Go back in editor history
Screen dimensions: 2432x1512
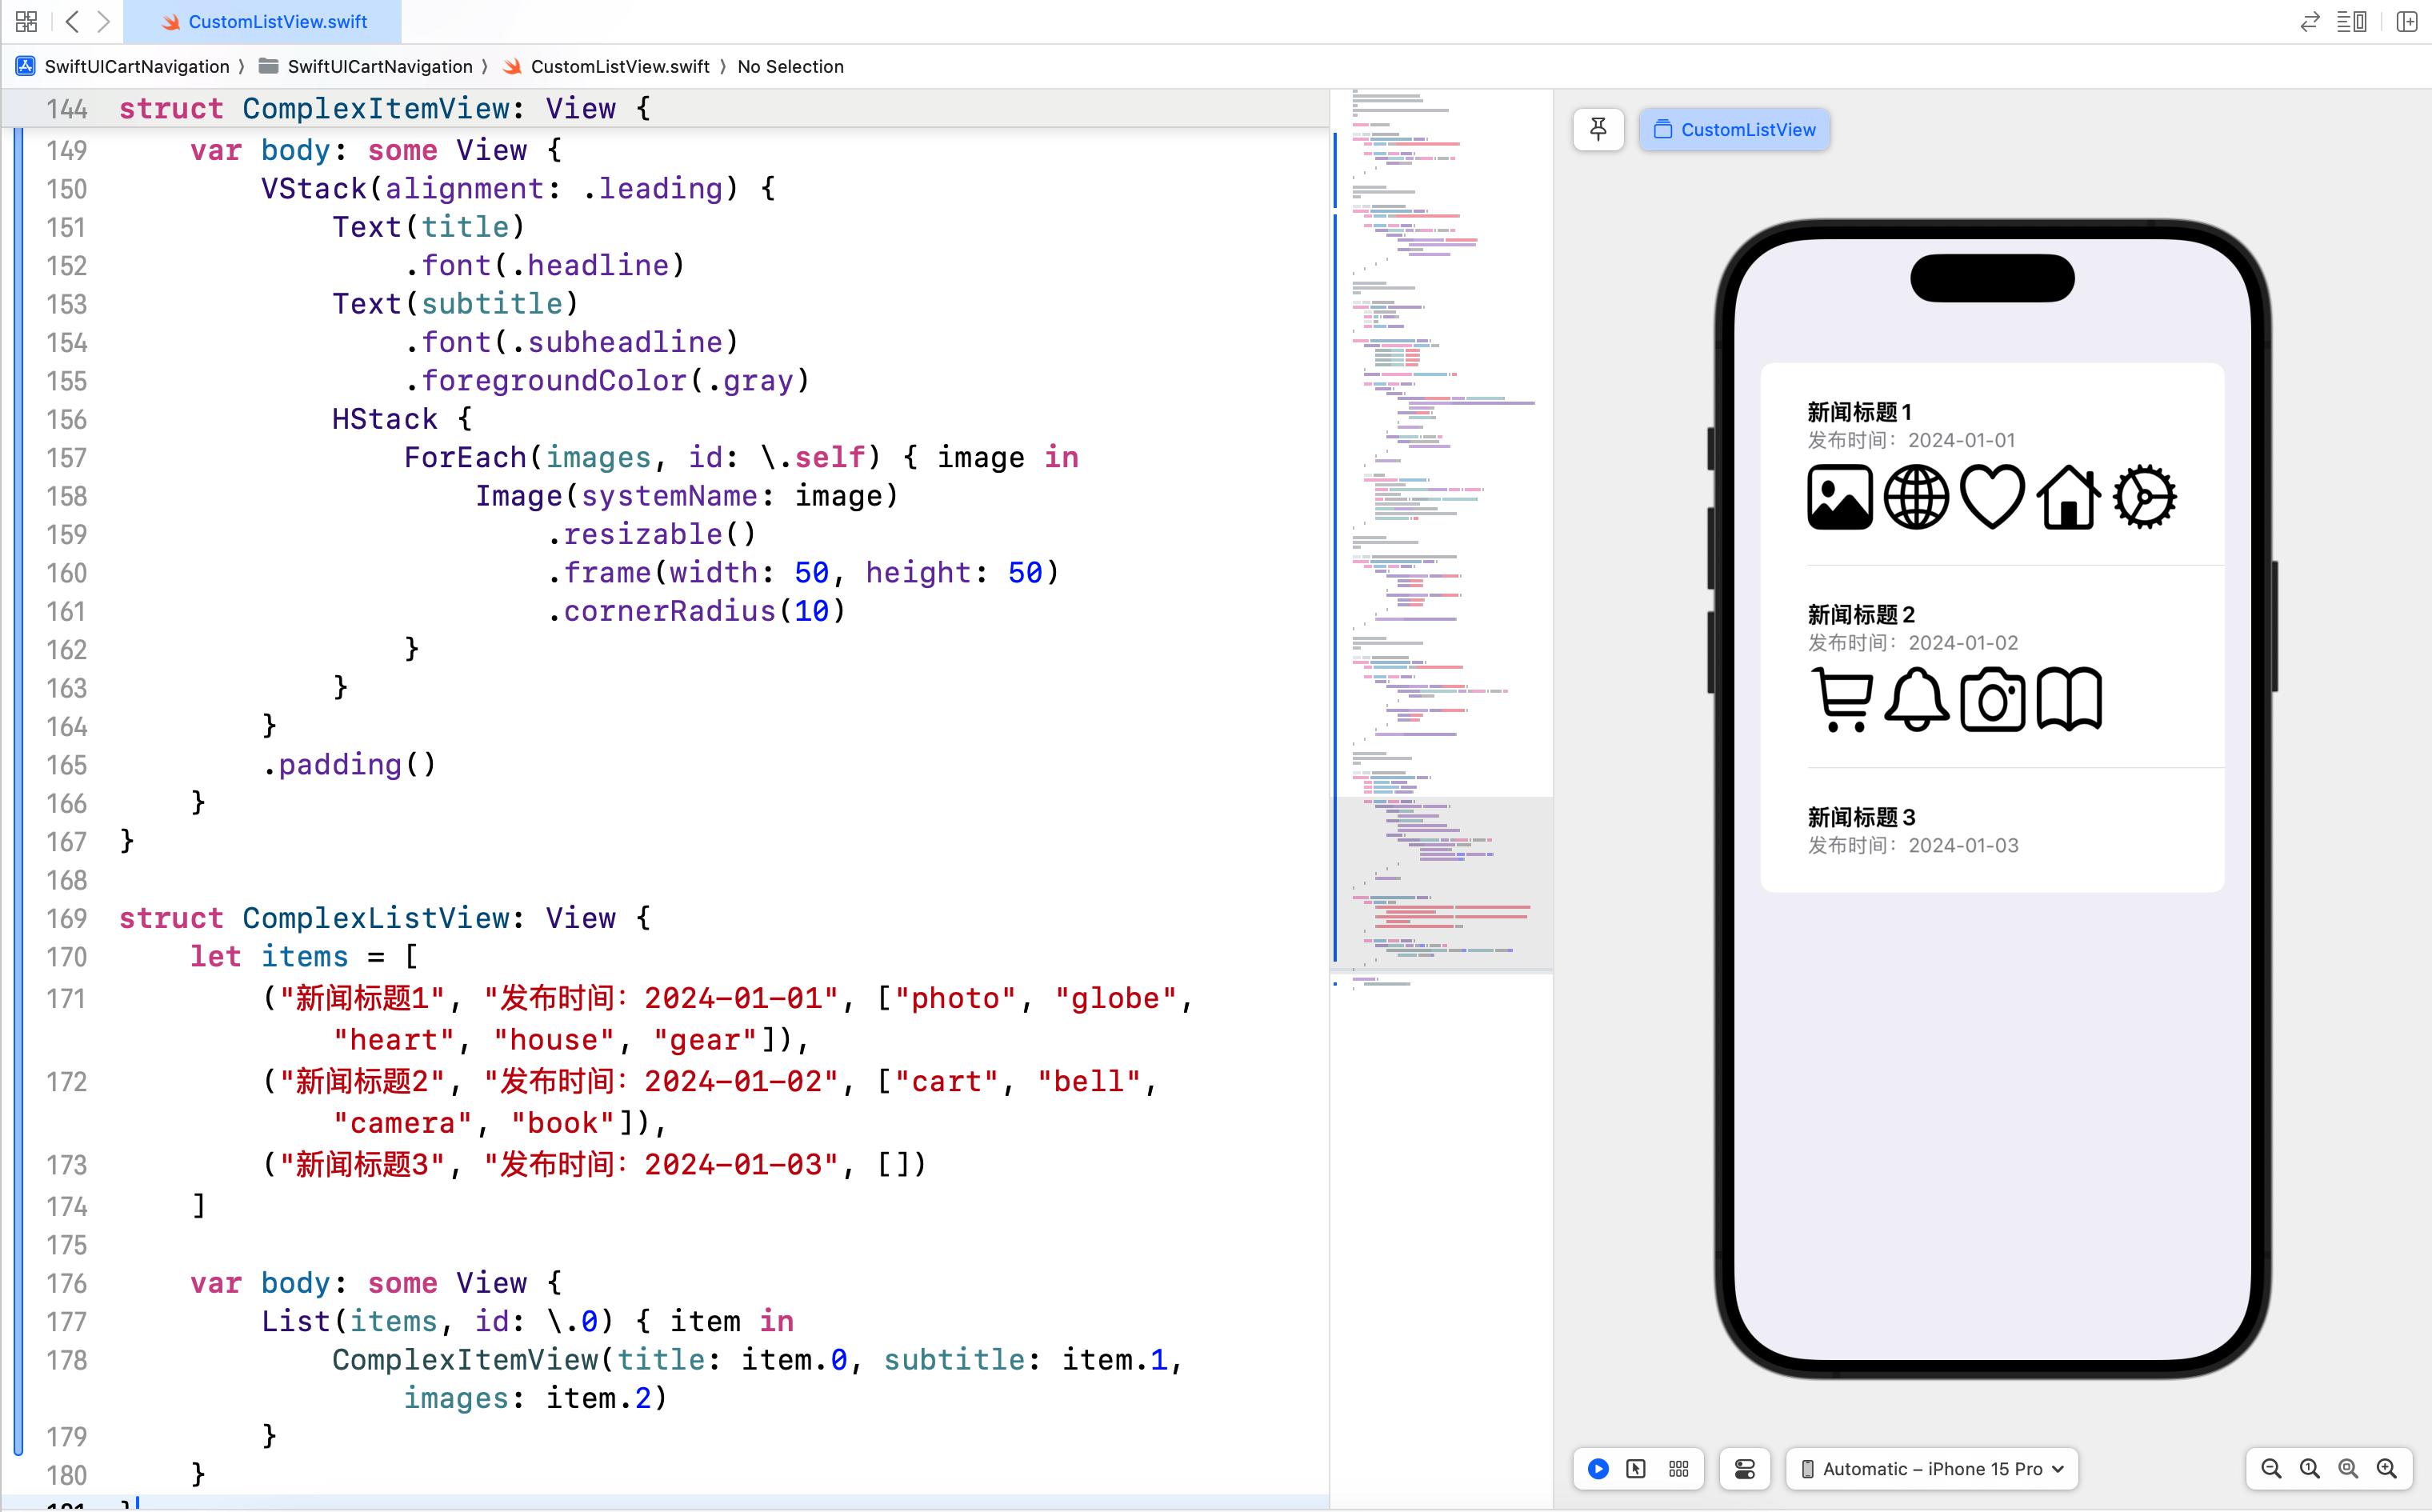pos(72,21)
